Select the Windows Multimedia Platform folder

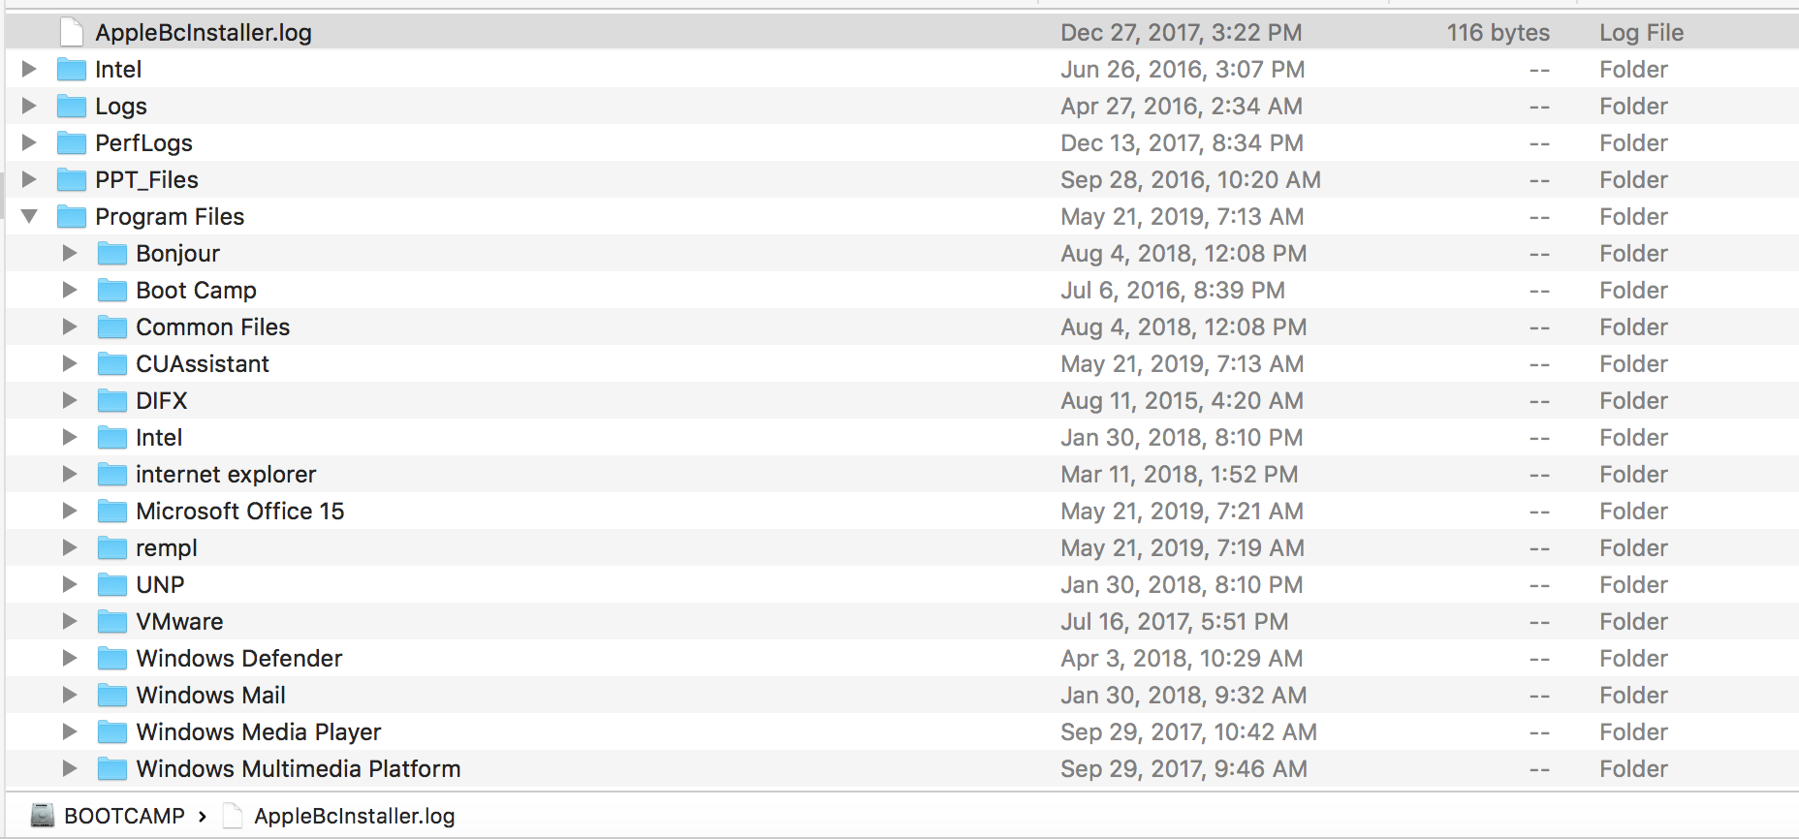(298, 769)
